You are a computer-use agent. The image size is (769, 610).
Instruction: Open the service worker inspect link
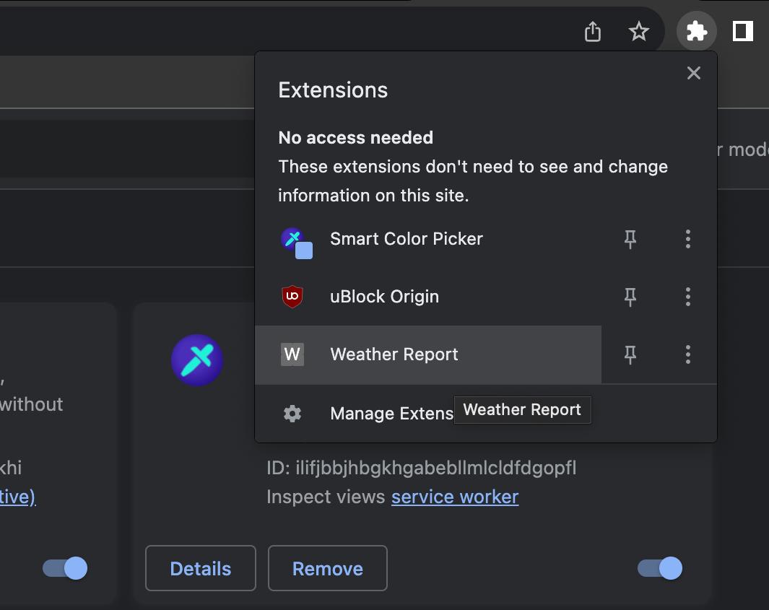pos(455,497)
